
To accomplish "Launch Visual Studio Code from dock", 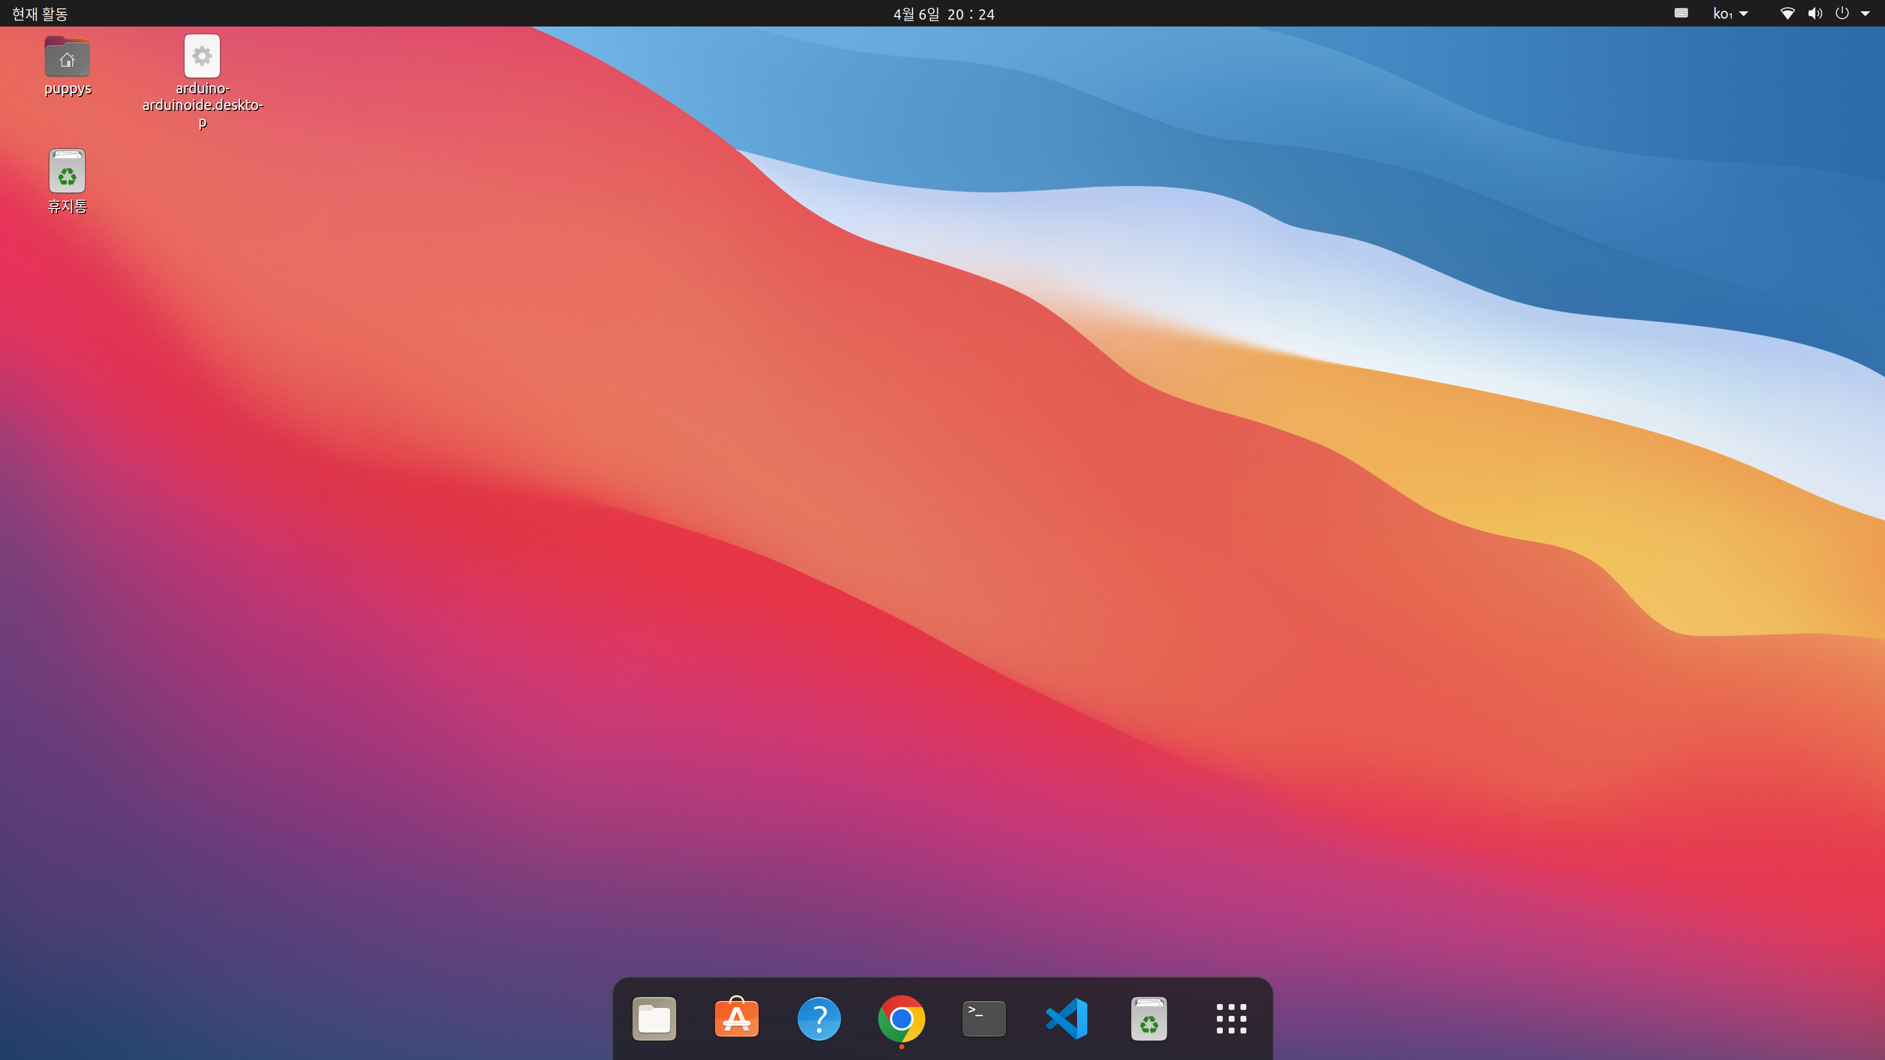I will (x=1066, y=1018).
